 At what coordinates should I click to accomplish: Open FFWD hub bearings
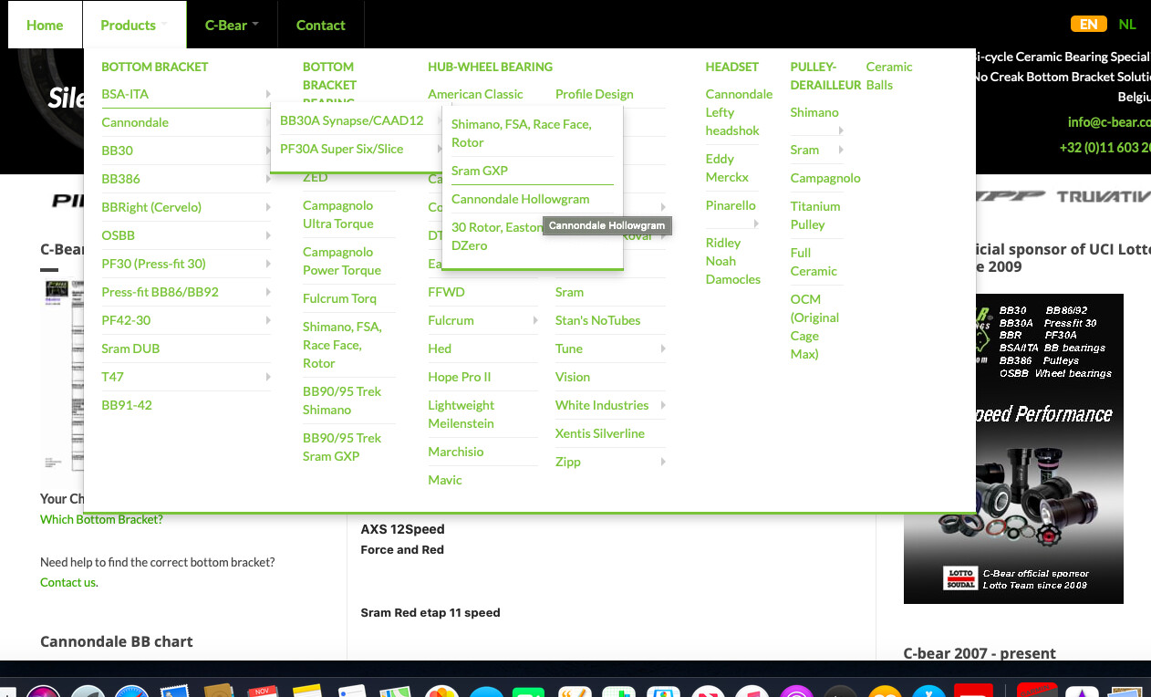(446, 292)
